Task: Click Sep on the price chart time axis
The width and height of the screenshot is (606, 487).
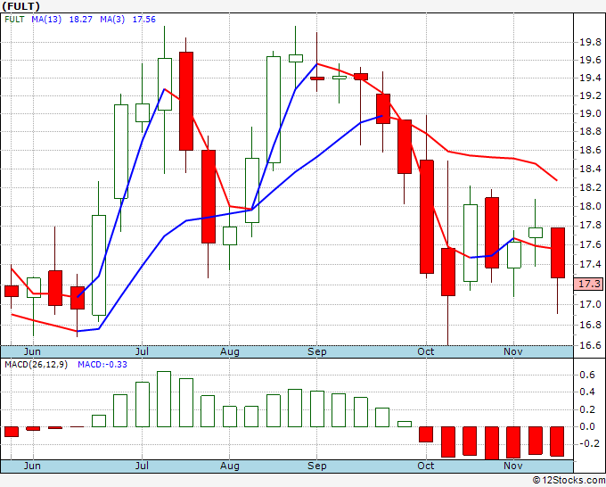Action: (317, 351)
